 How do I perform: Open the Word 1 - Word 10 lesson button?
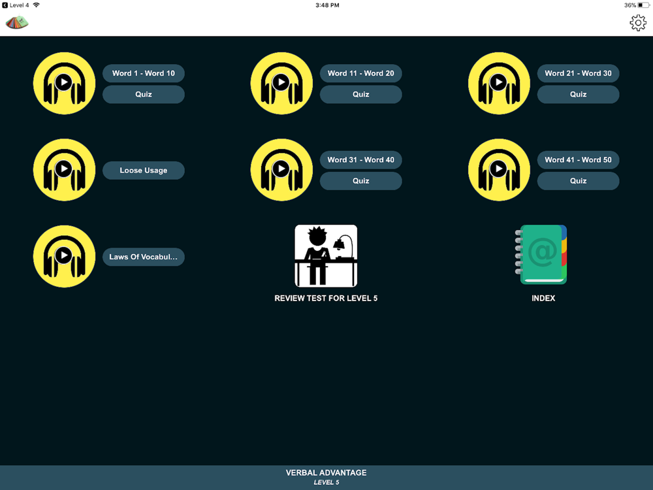(144, 73)
